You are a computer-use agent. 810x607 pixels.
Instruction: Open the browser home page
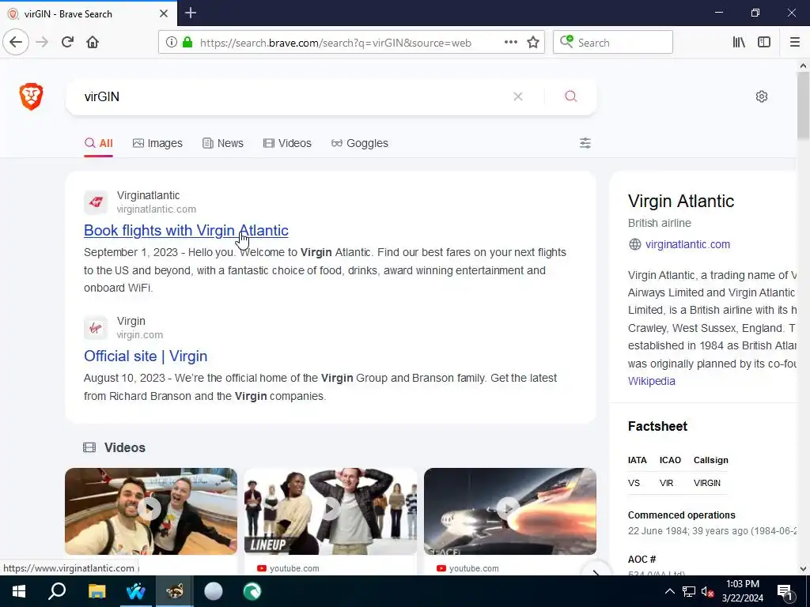[x=93, y=43]
